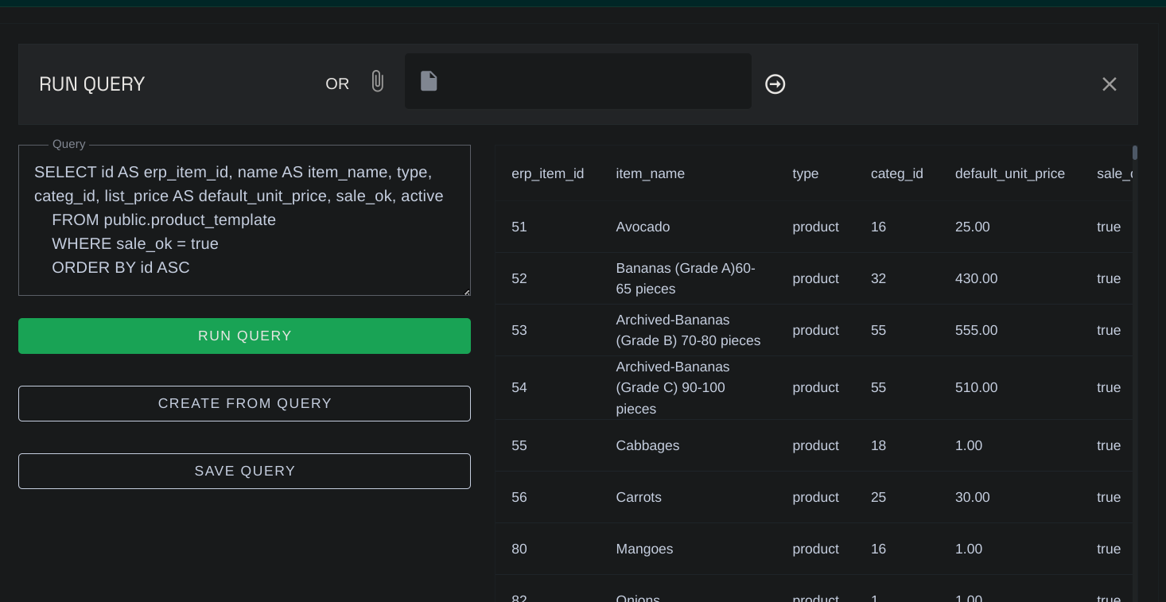Viewport: 1166px width, 602px height.
Task: Click Archived-Bananas (Grade B) 70-80 pieces cell
Action: pyautogui.click(x=688, y=330)
